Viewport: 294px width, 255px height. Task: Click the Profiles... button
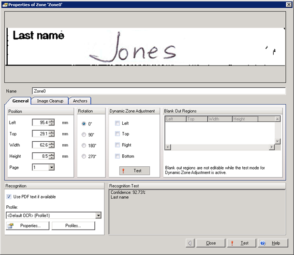tap(73, 226)
